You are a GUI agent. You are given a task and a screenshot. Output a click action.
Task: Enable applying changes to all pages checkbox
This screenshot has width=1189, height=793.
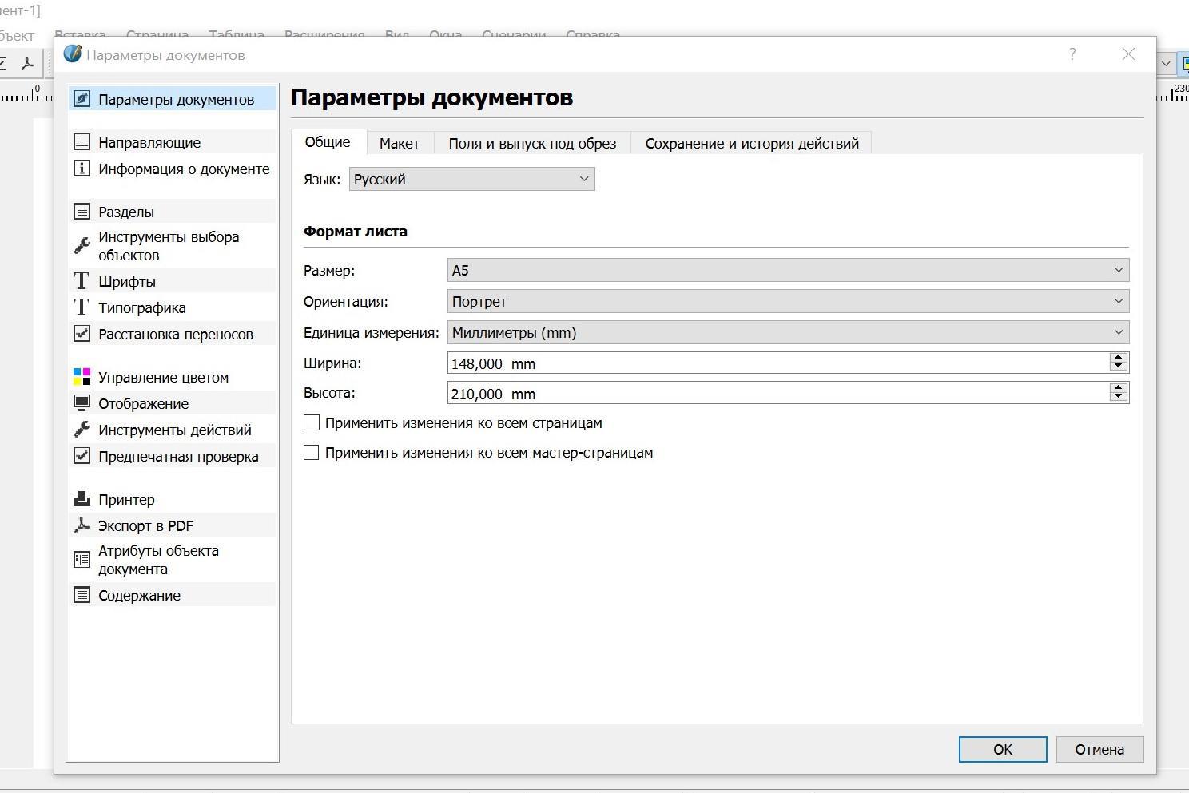coord(312,422)
